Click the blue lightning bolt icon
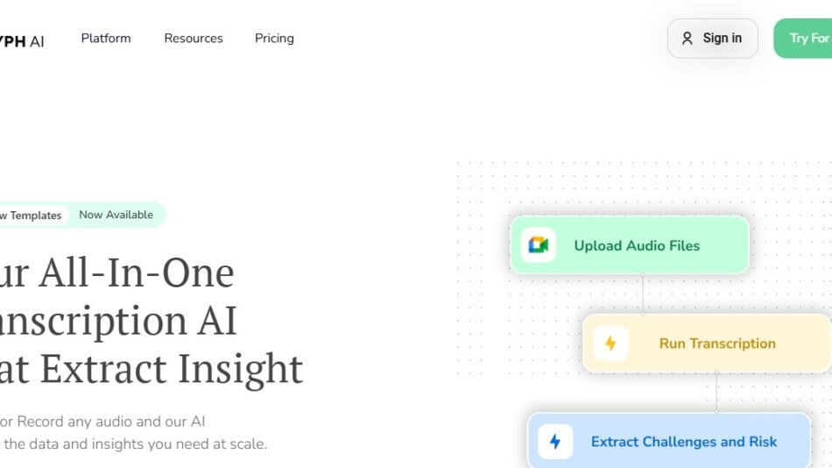832x468 pixels. click(x=554, y=442)
